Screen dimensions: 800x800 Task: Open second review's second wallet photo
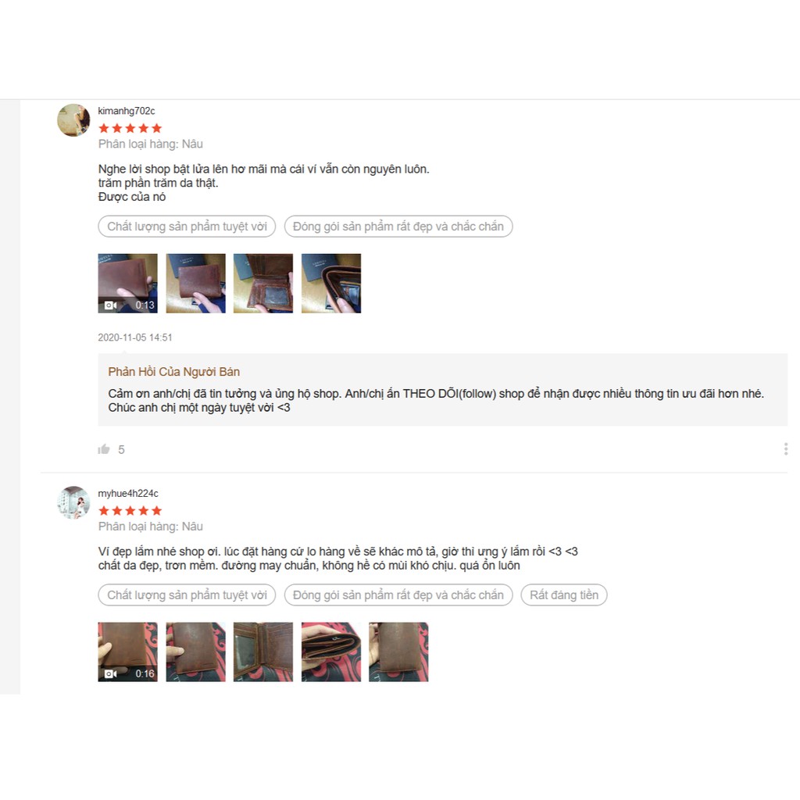195,652
